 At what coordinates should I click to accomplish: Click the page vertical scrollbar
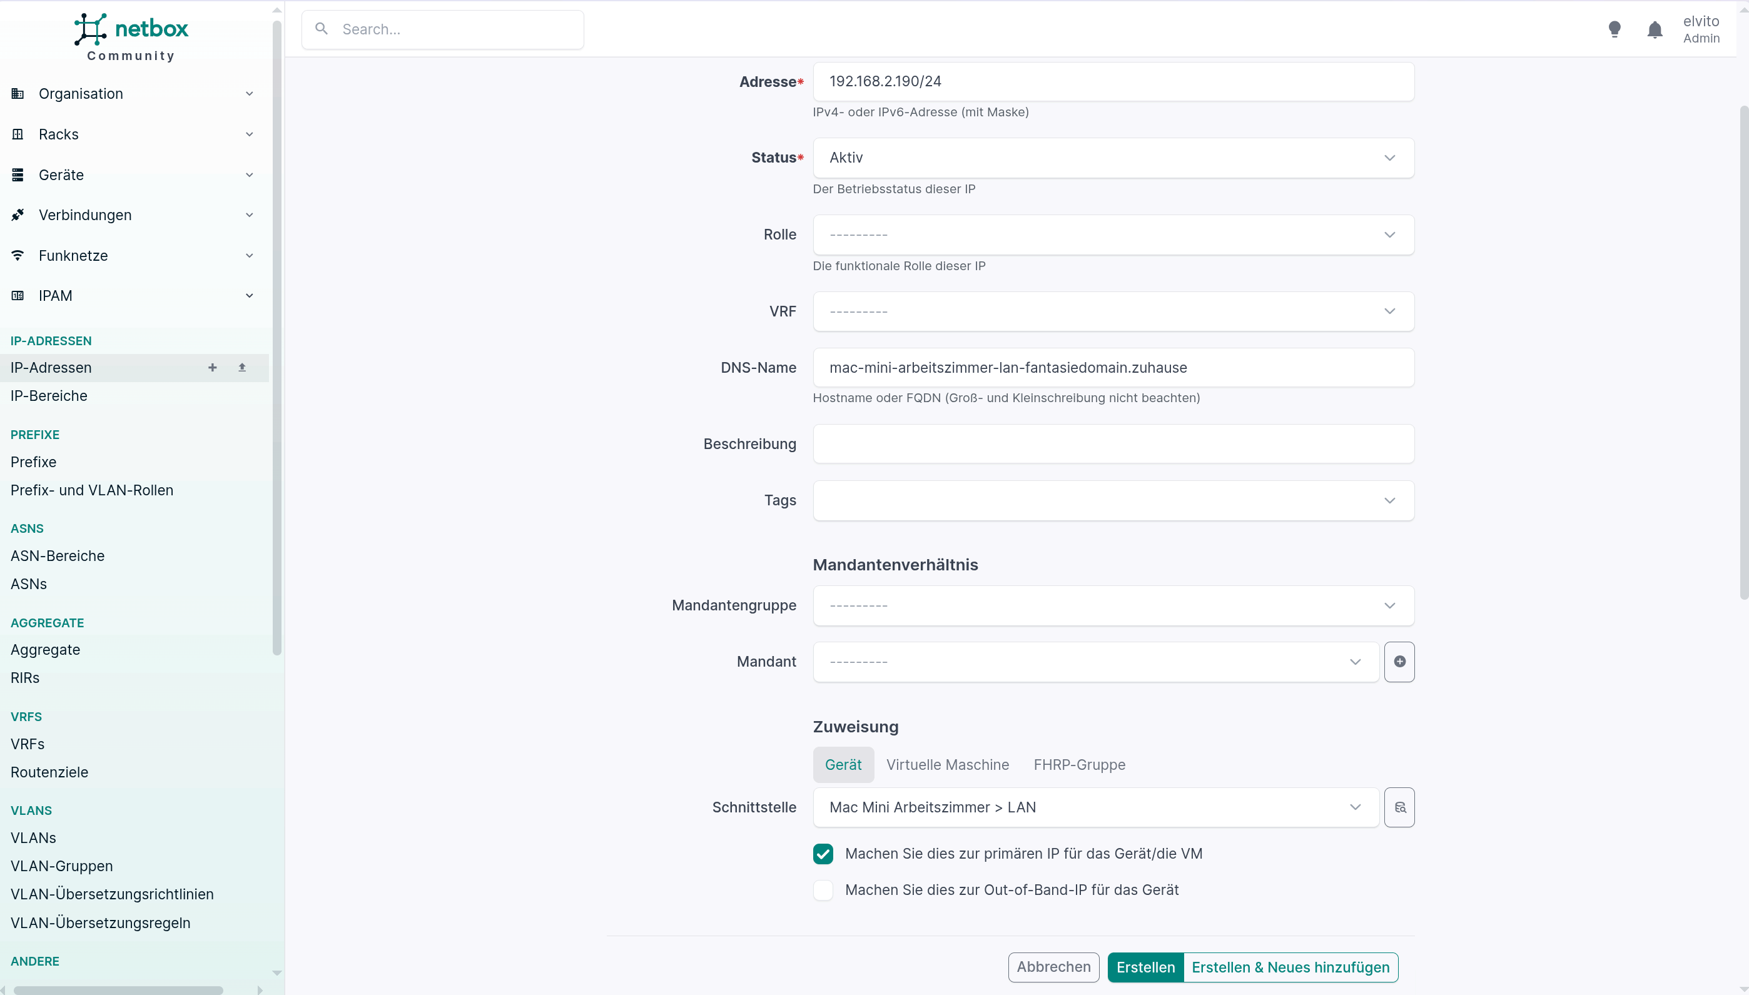tap(1744, 352)
